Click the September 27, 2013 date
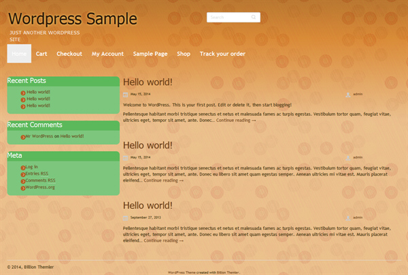 pos(146,217)
